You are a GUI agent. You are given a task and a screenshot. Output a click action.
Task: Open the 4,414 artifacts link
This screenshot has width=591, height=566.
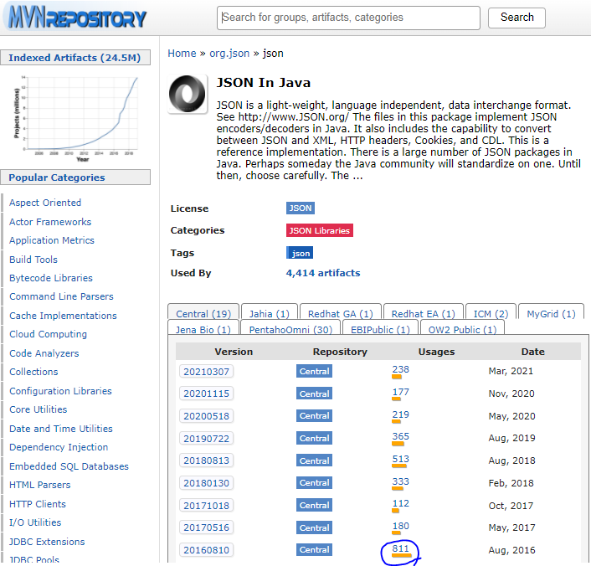click(x=323, y=273)
